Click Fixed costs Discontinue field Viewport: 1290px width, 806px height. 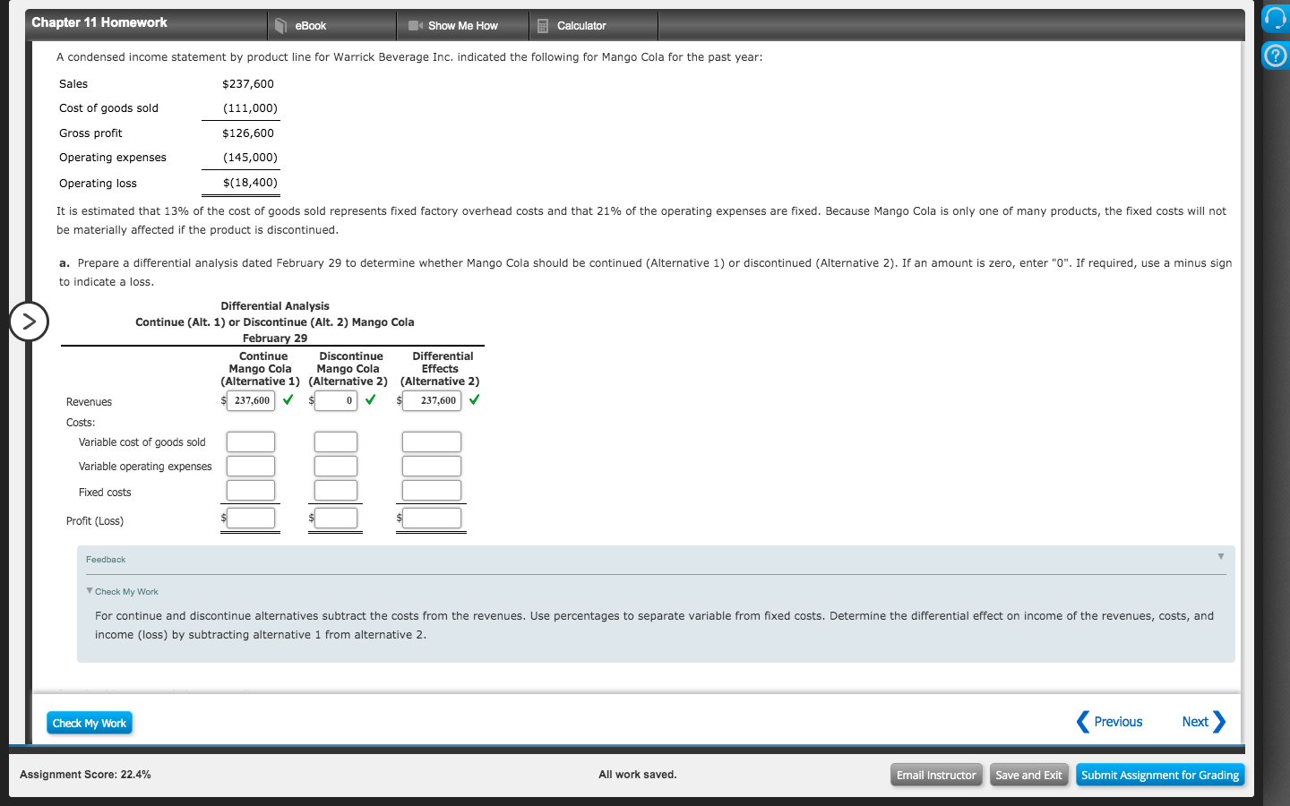tap(336, 490)
